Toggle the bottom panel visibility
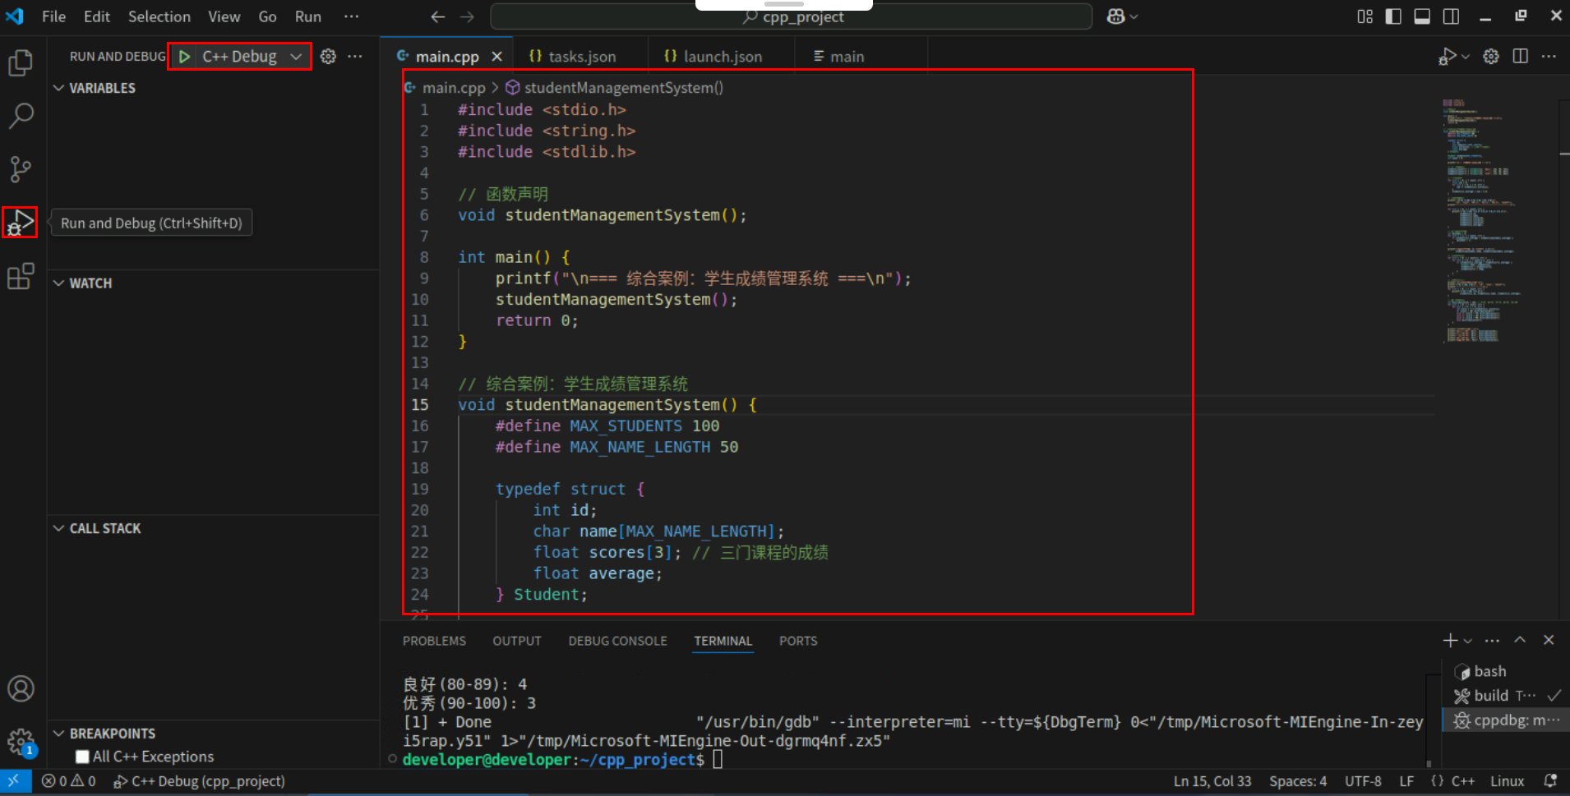Screen dimensions: 1570x796 pyautogui.click(x=1422, y=16)
